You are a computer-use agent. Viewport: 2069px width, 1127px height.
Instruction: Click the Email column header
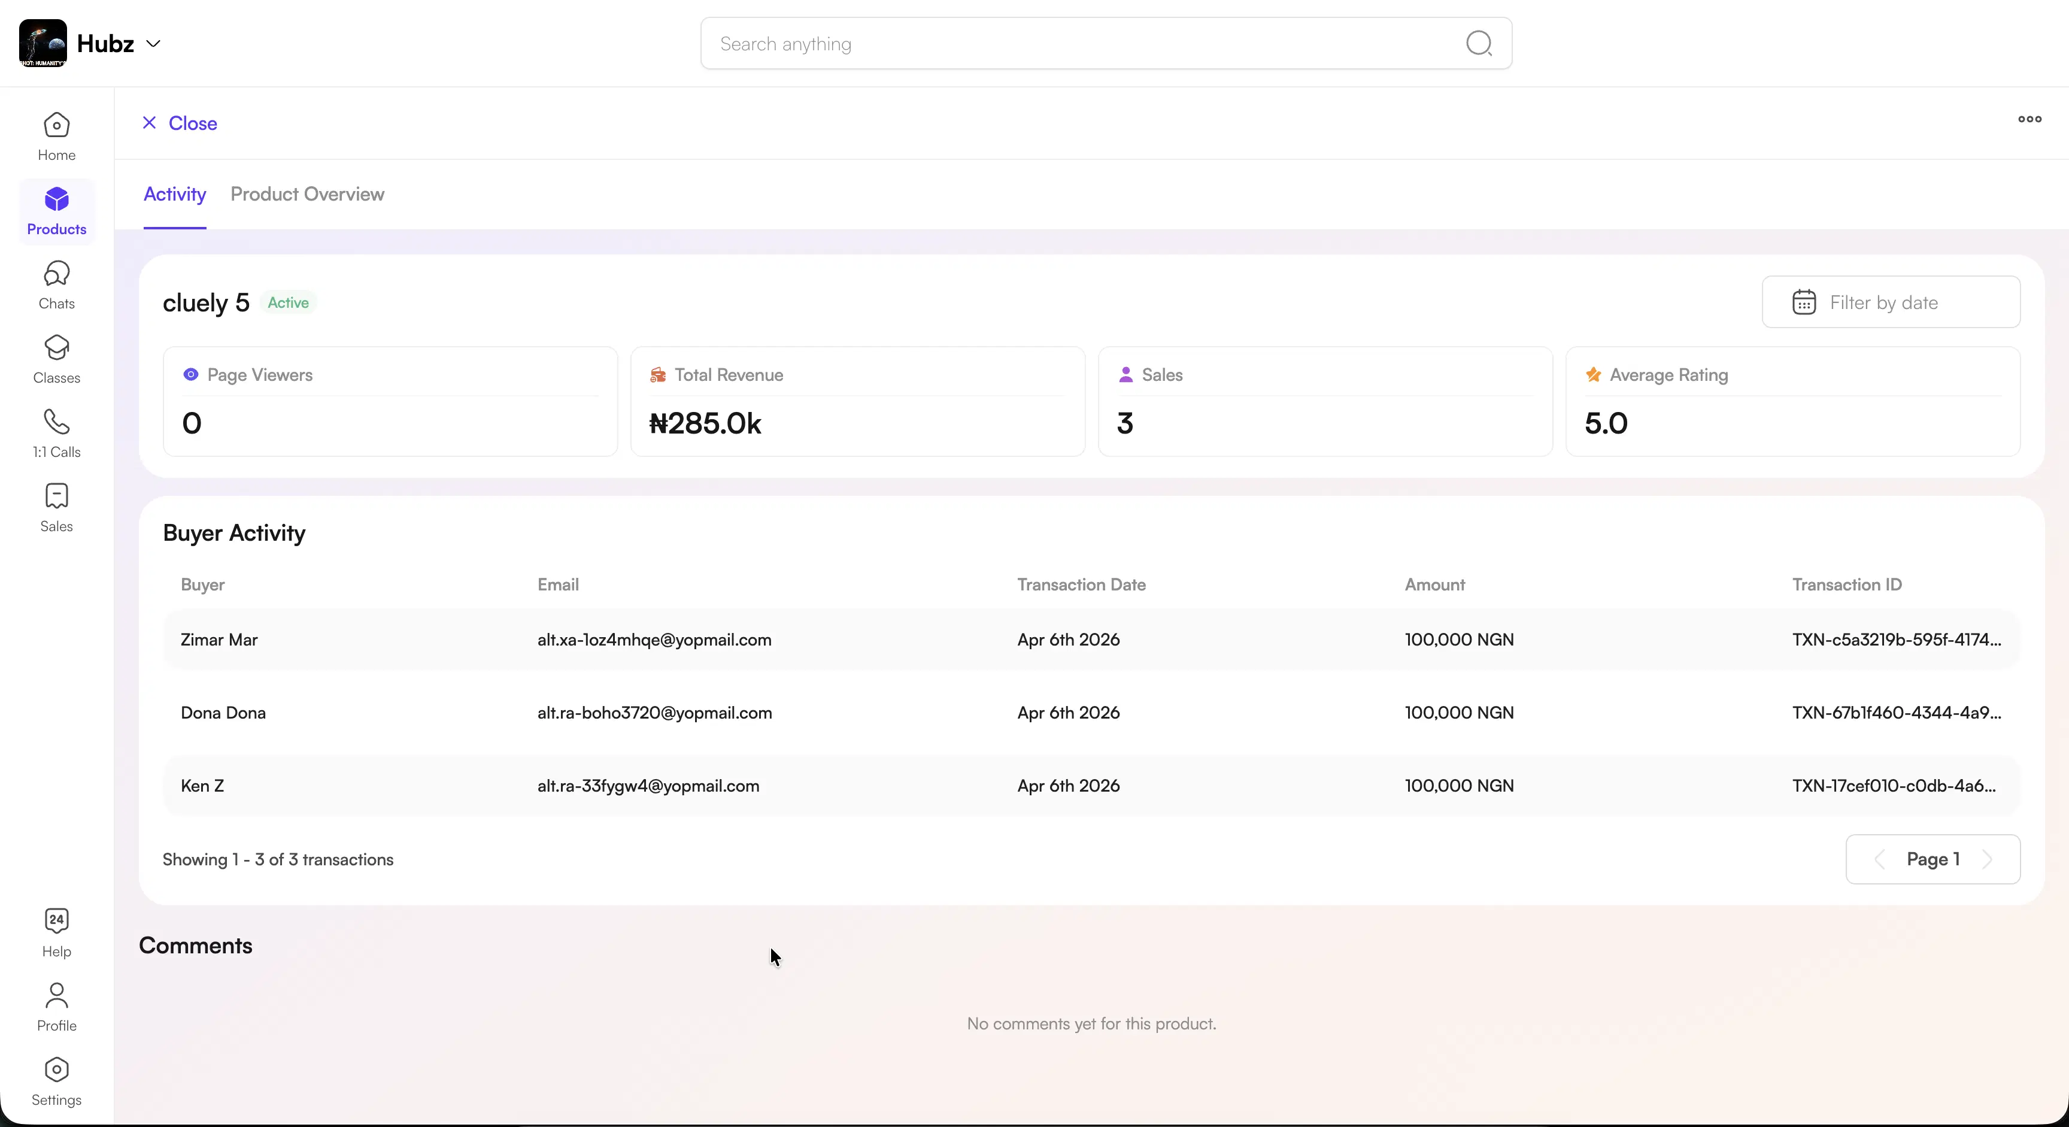[x=558, y=585]
